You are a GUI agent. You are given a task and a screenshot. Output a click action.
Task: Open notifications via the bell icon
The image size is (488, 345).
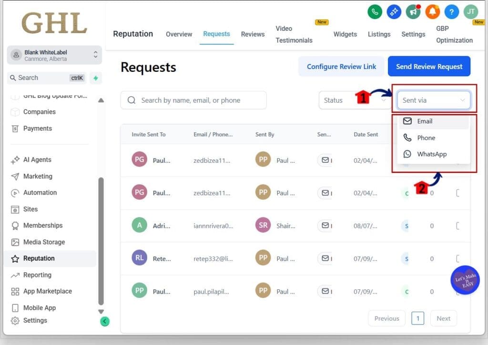(432, 11)
